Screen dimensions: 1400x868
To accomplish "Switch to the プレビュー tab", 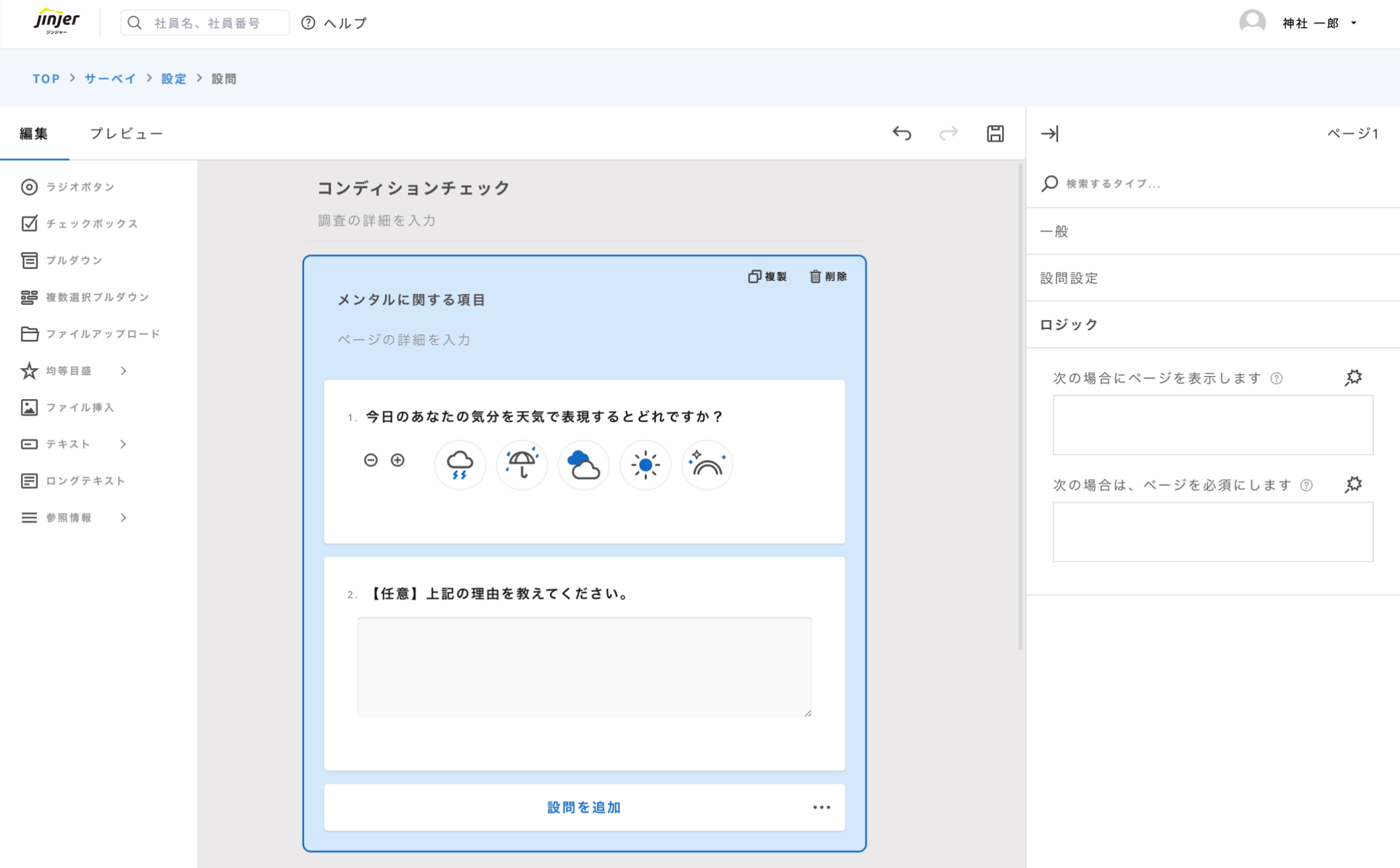I will (x=127, y=133).
